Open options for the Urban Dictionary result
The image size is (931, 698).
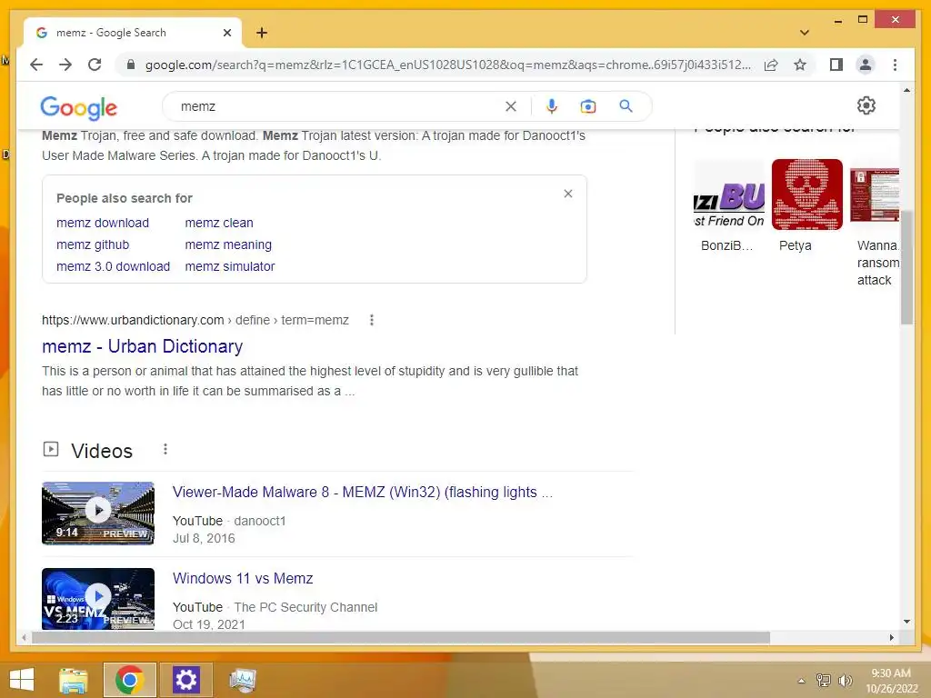(x=372, y=320)
